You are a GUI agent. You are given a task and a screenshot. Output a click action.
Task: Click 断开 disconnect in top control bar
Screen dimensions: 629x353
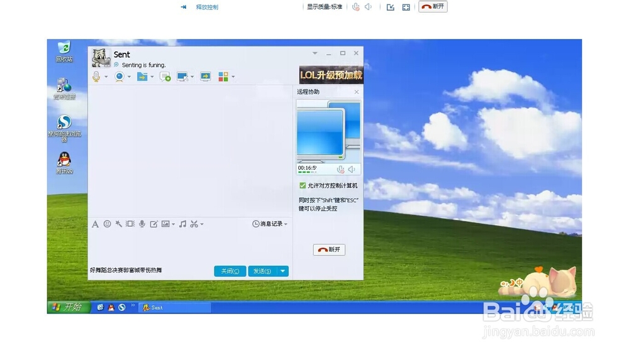pyautogui.click(x=433, y=6)
